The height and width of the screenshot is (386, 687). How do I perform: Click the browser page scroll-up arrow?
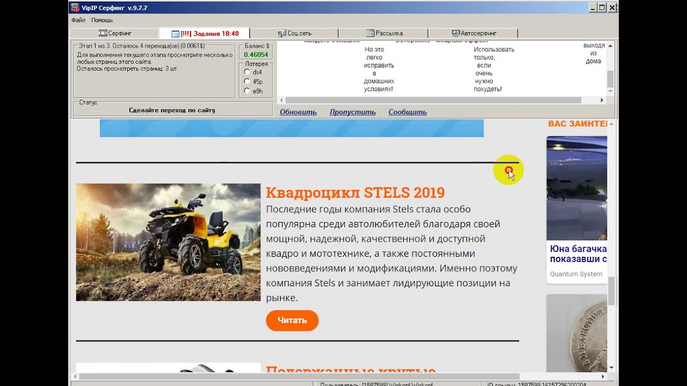tap(611, 124)
